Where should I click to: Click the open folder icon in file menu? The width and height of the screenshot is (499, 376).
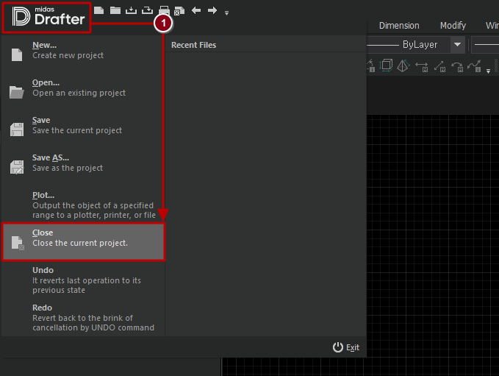(x=17, y=93)
